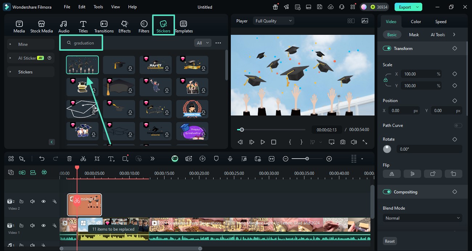
Task: Open sticker panel more options menu
Action: [218, 43]
